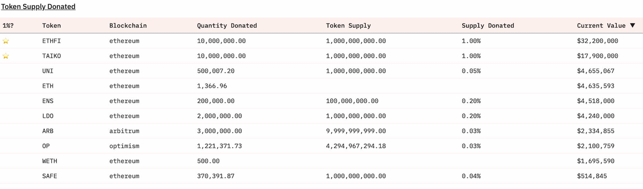Screen dimensions: 643x189
Task: Click the star icon beside ETHFI
Action: pos(6,41)
